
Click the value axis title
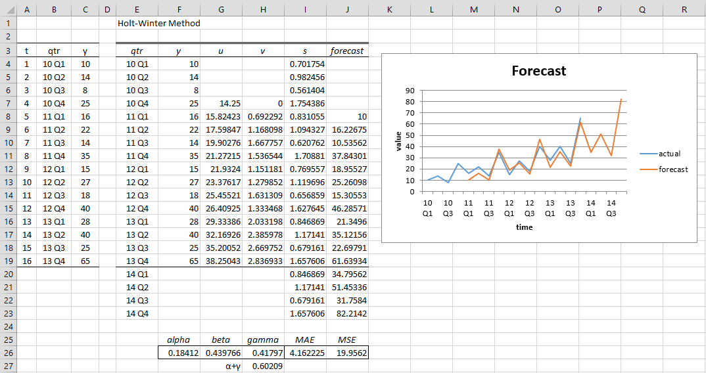(x=398, y=141)
